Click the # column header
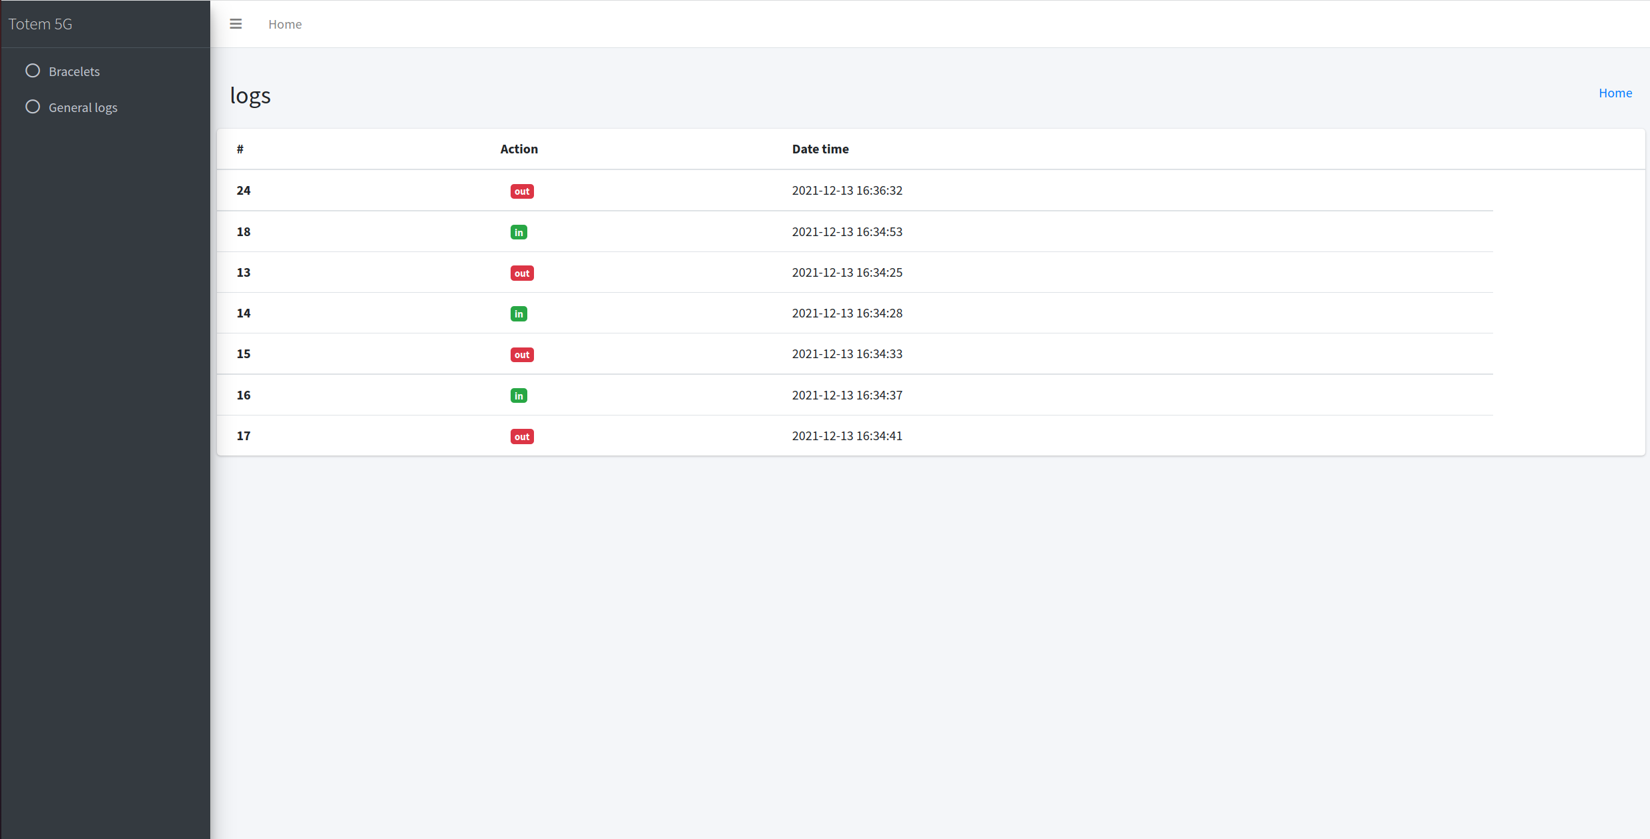The height and width of the screenshot is (839, 1650). (240, 149)
